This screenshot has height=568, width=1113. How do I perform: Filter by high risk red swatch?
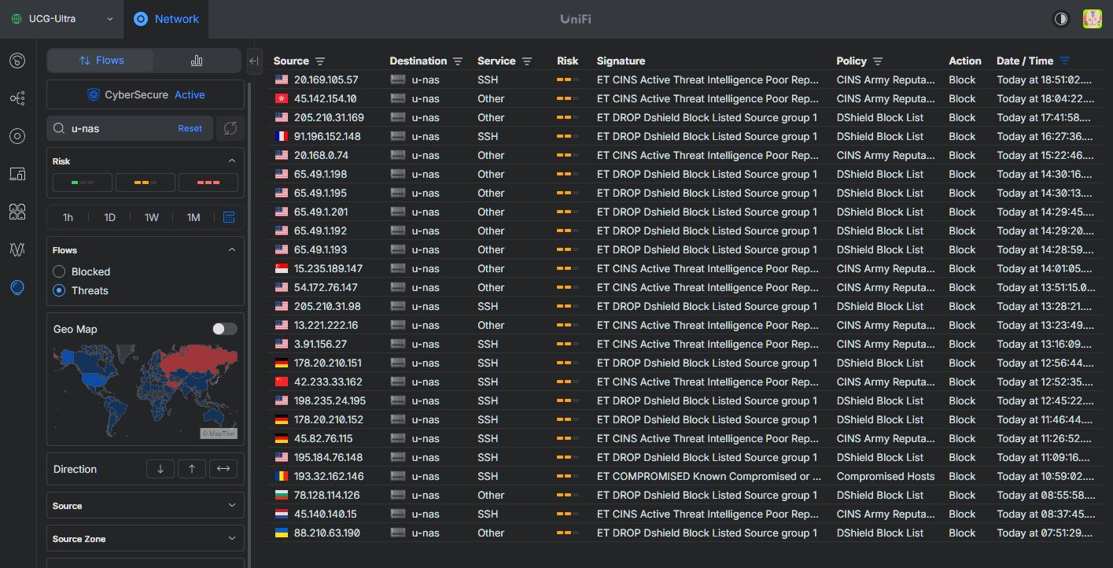tap(208, 183)
